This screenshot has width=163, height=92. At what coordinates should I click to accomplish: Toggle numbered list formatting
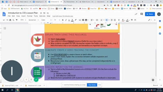point(101,20)
